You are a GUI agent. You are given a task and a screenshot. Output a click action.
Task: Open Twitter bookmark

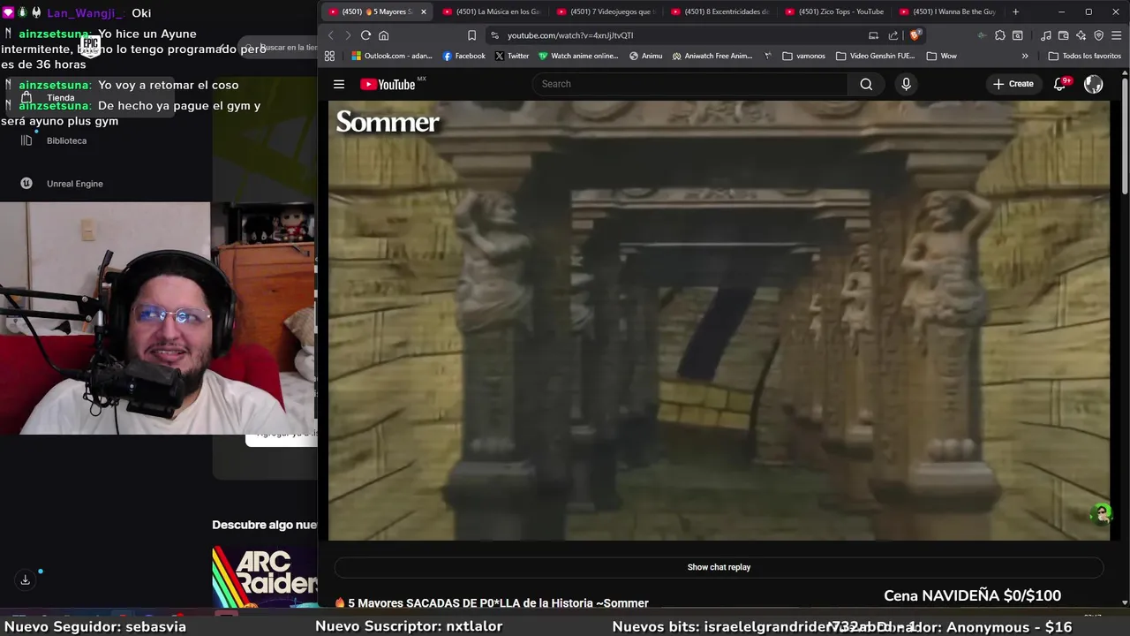coord(511,56)
